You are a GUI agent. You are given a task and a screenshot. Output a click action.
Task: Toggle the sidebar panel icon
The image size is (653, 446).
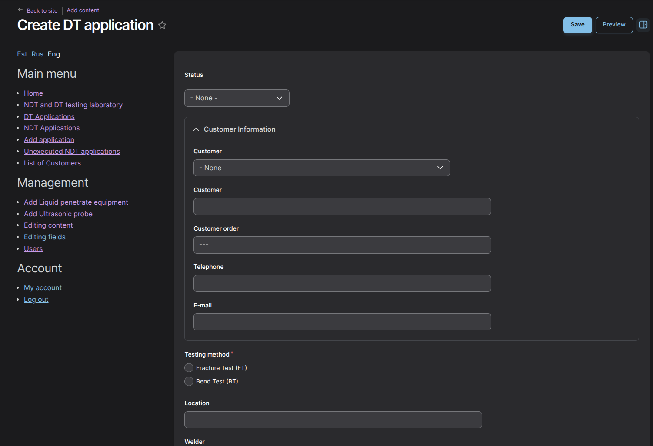pyautogui.click(x=643, y=25)
